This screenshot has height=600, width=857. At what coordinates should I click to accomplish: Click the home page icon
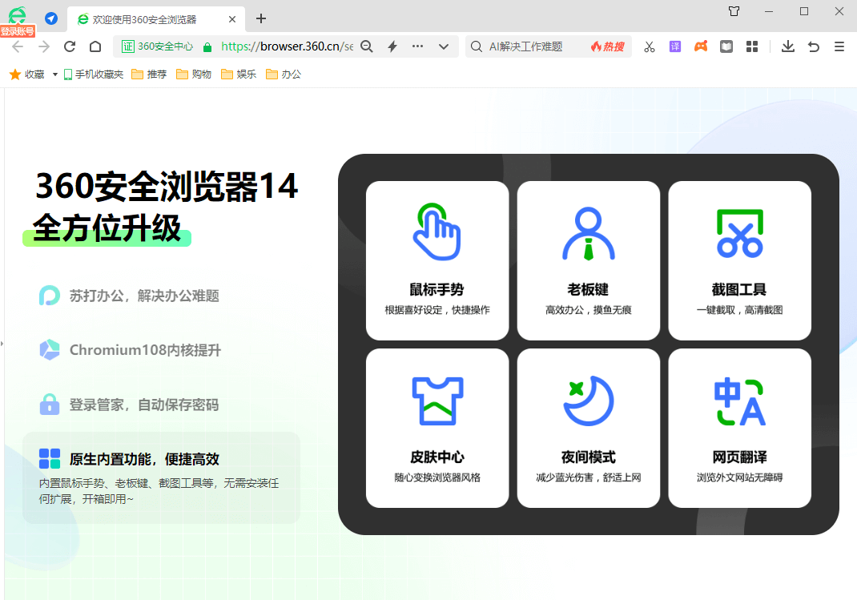click(95, 46)
